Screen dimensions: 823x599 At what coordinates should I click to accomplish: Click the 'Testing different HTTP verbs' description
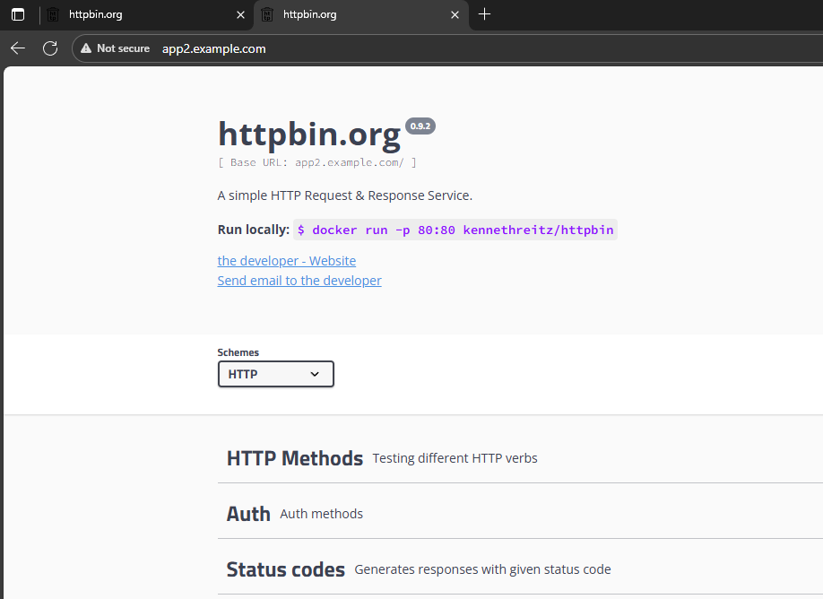(x=455, y=458)
